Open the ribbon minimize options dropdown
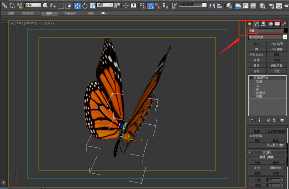 (x=104, y=13)
